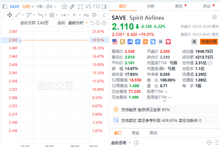Screen dimensions: 220x147
Task: Switch to the 分析 tab
Action: [x=151, y=6]
